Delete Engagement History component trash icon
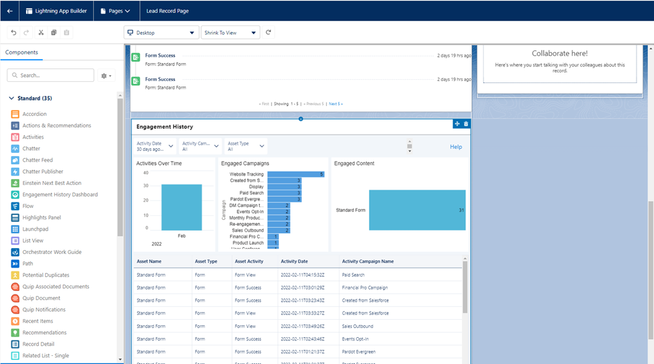654x364 pixels. click(466, 124)
